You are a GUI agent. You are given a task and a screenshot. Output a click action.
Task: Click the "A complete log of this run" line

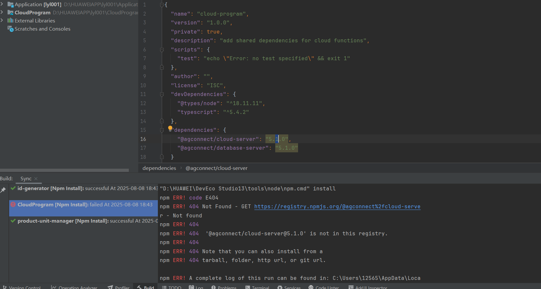tap(290, 278)
